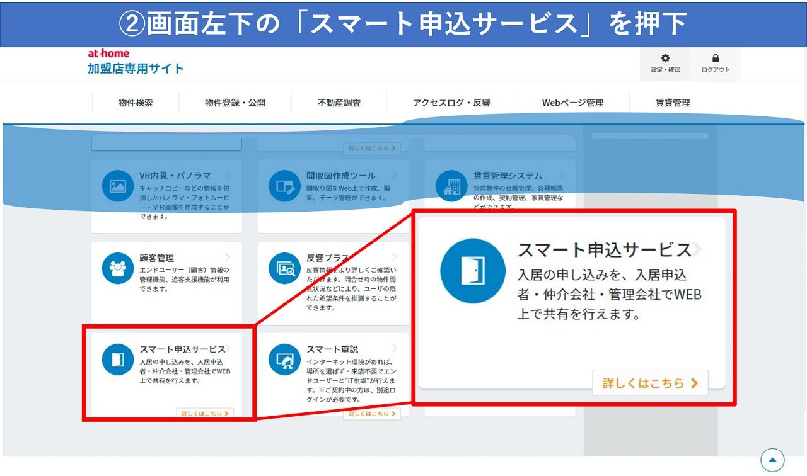The width and height of the screenshot is (807, 476).
Task: Expand chevron beside enlarged スマート申込サービス title
Action: tap(697, 250)
